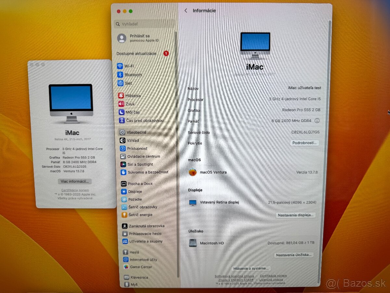Open Game Center colorful icon
Image resolution: width=390 pixels, height=293 pixels.
[126, 267]
